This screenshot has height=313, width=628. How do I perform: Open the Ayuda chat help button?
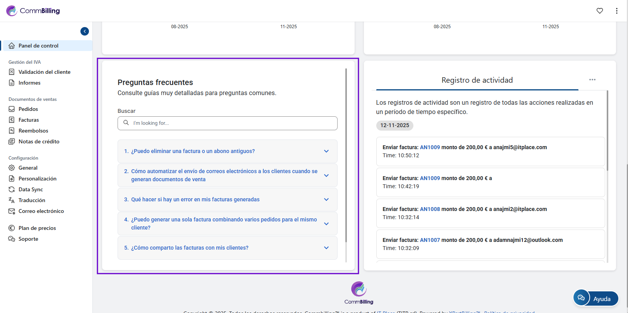pos(596,298)
